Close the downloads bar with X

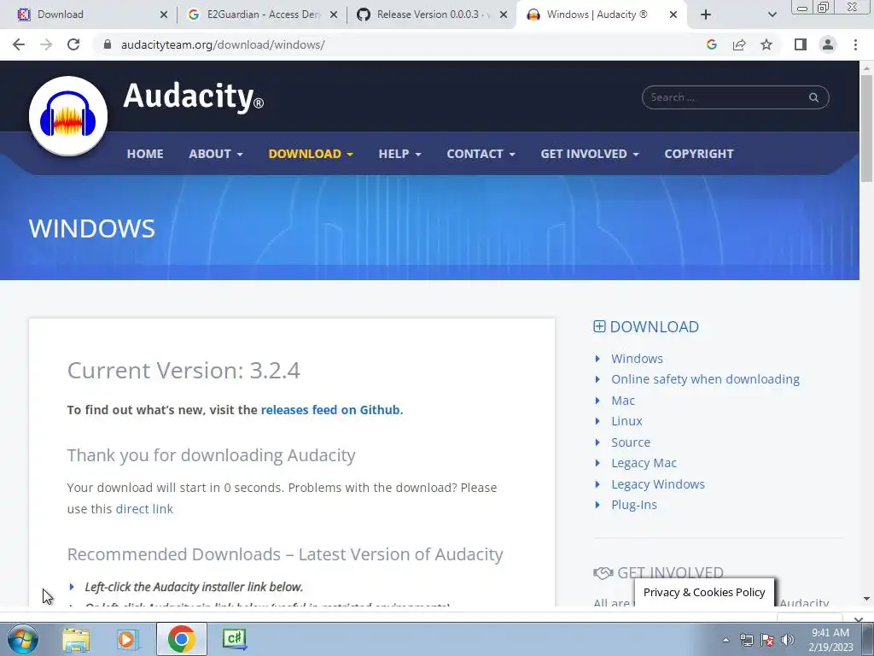(x=859, y=619)
